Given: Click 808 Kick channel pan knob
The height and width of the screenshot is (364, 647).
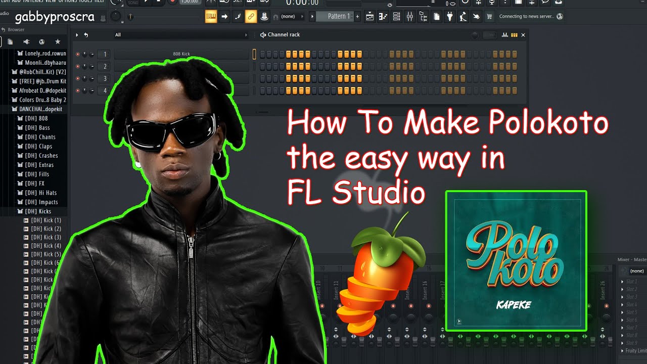Looking at the screenshot, I should click(85, 54).
